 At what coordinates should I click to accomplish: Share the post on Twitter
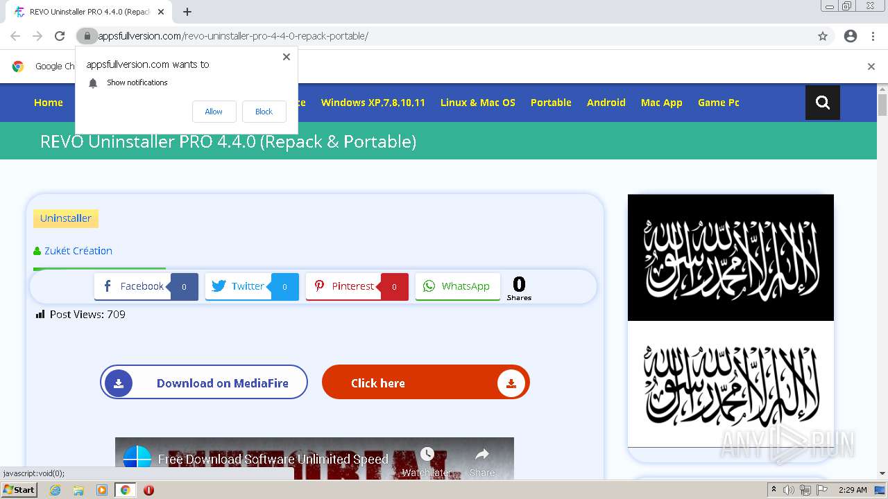tap(252, 286)
